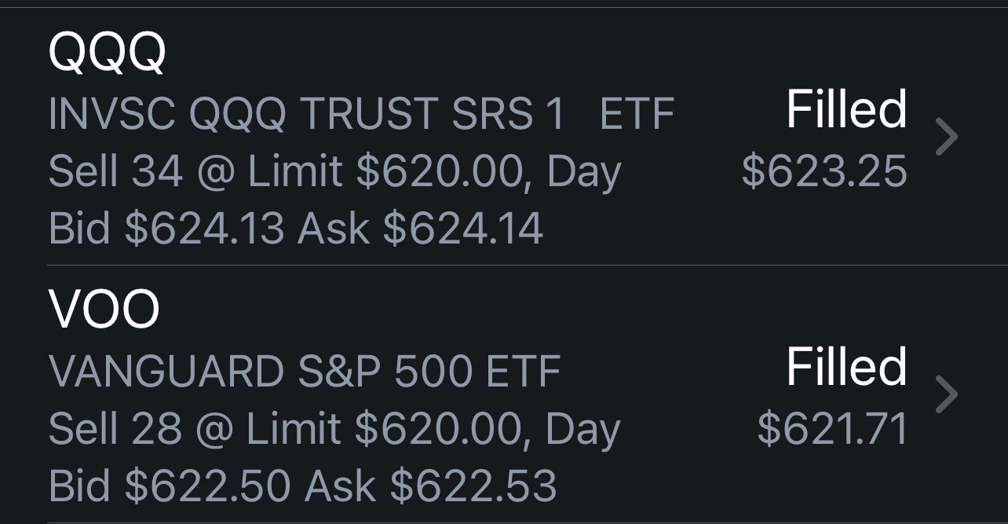Tap the $621.71 fill price
The width and height of the screenshot is (1008, 524).
pos(832,429)
